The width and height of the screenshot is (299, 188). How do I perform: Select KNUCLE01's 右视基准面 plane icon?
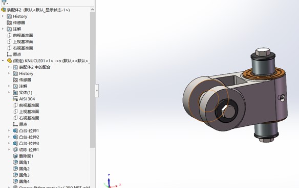coord(15,118)
